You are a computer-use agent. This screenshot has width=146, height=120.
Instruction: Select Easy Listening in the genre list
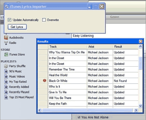pos(83,36)
